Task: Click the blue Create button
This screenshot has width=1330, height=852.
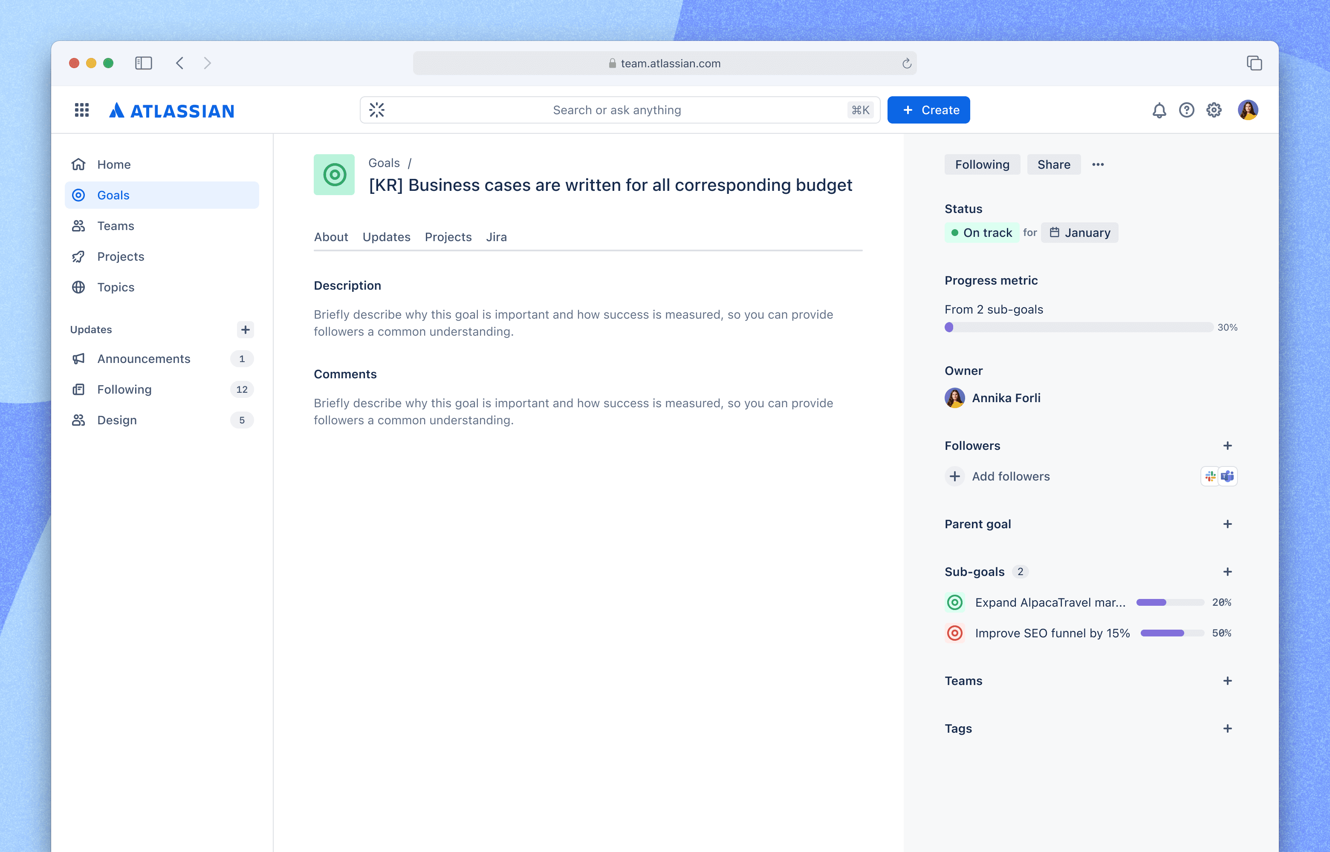Action: coord(928,110)
